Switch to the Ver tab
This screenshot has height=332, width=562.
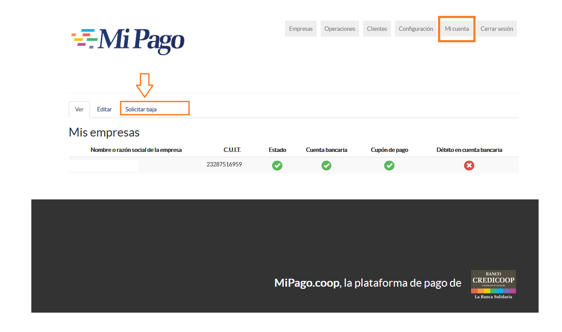tap(79, 110)
